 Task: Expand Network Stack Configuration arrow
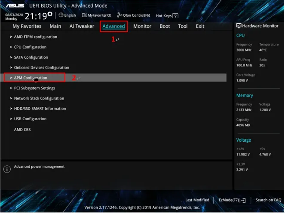[11, 98]
